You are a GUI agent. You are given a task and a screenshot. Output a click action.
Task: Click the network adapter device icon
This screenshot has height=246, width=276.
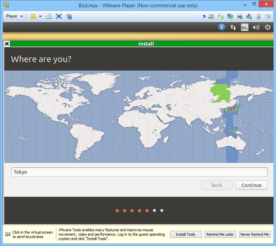pos(230,17)
